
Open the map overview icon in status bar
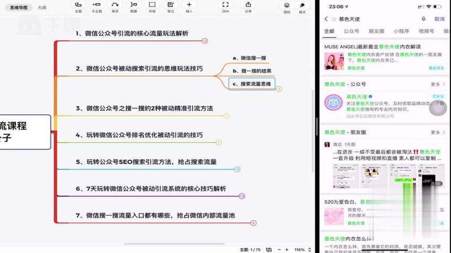pos(268,249)
